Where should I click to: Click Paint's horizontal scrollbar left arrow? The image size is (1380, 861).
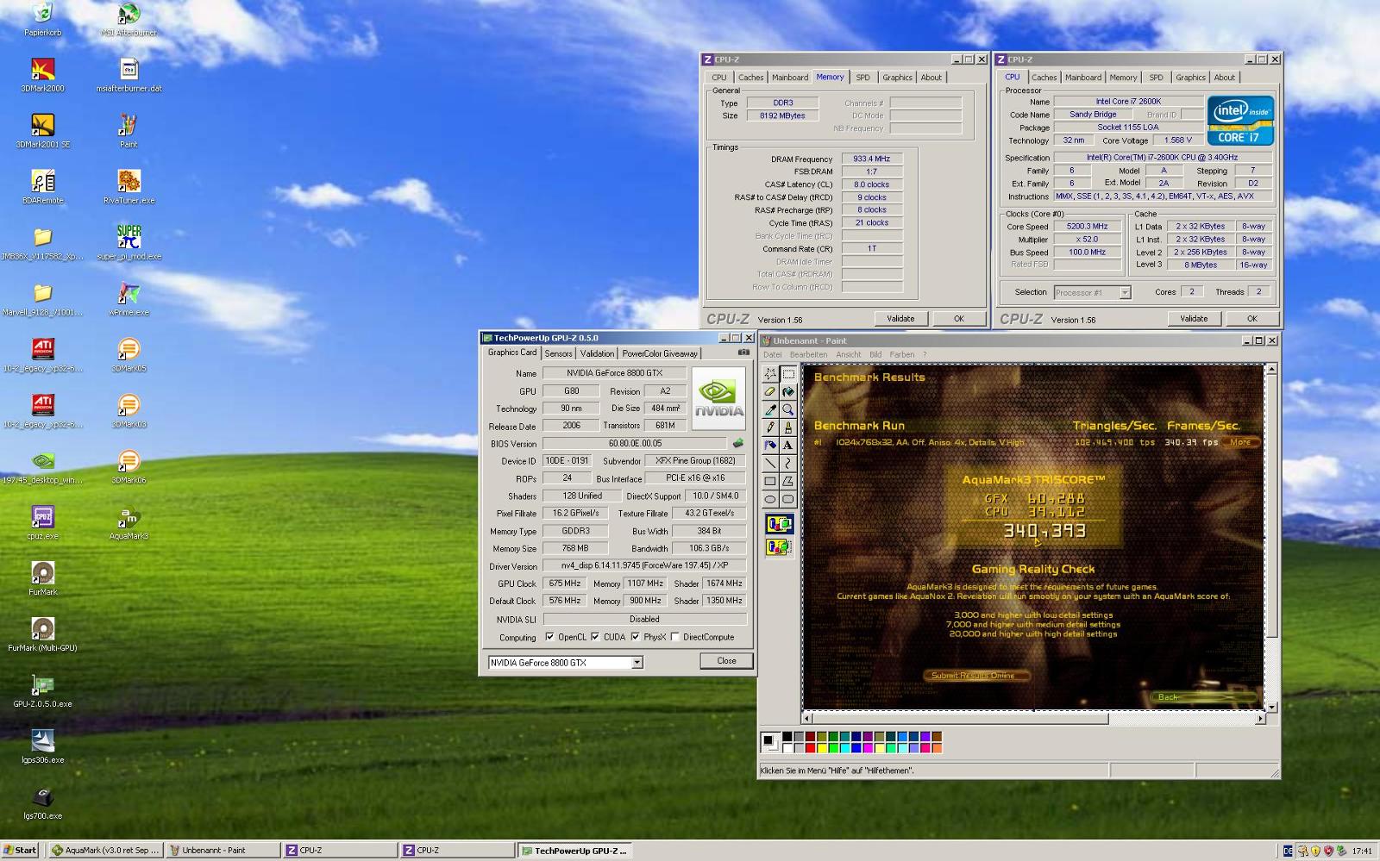coord(807,718)
